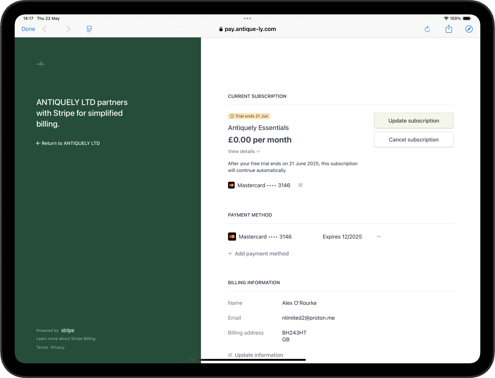Click the £0.00 per month price
The image size is (495, 378).
point(260,140)
